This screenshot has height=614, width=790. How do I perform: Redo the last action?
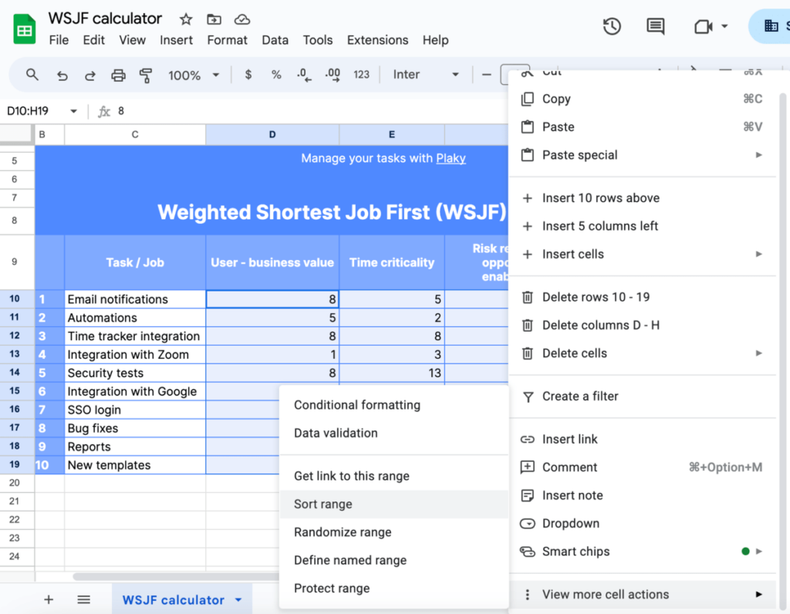89,75
